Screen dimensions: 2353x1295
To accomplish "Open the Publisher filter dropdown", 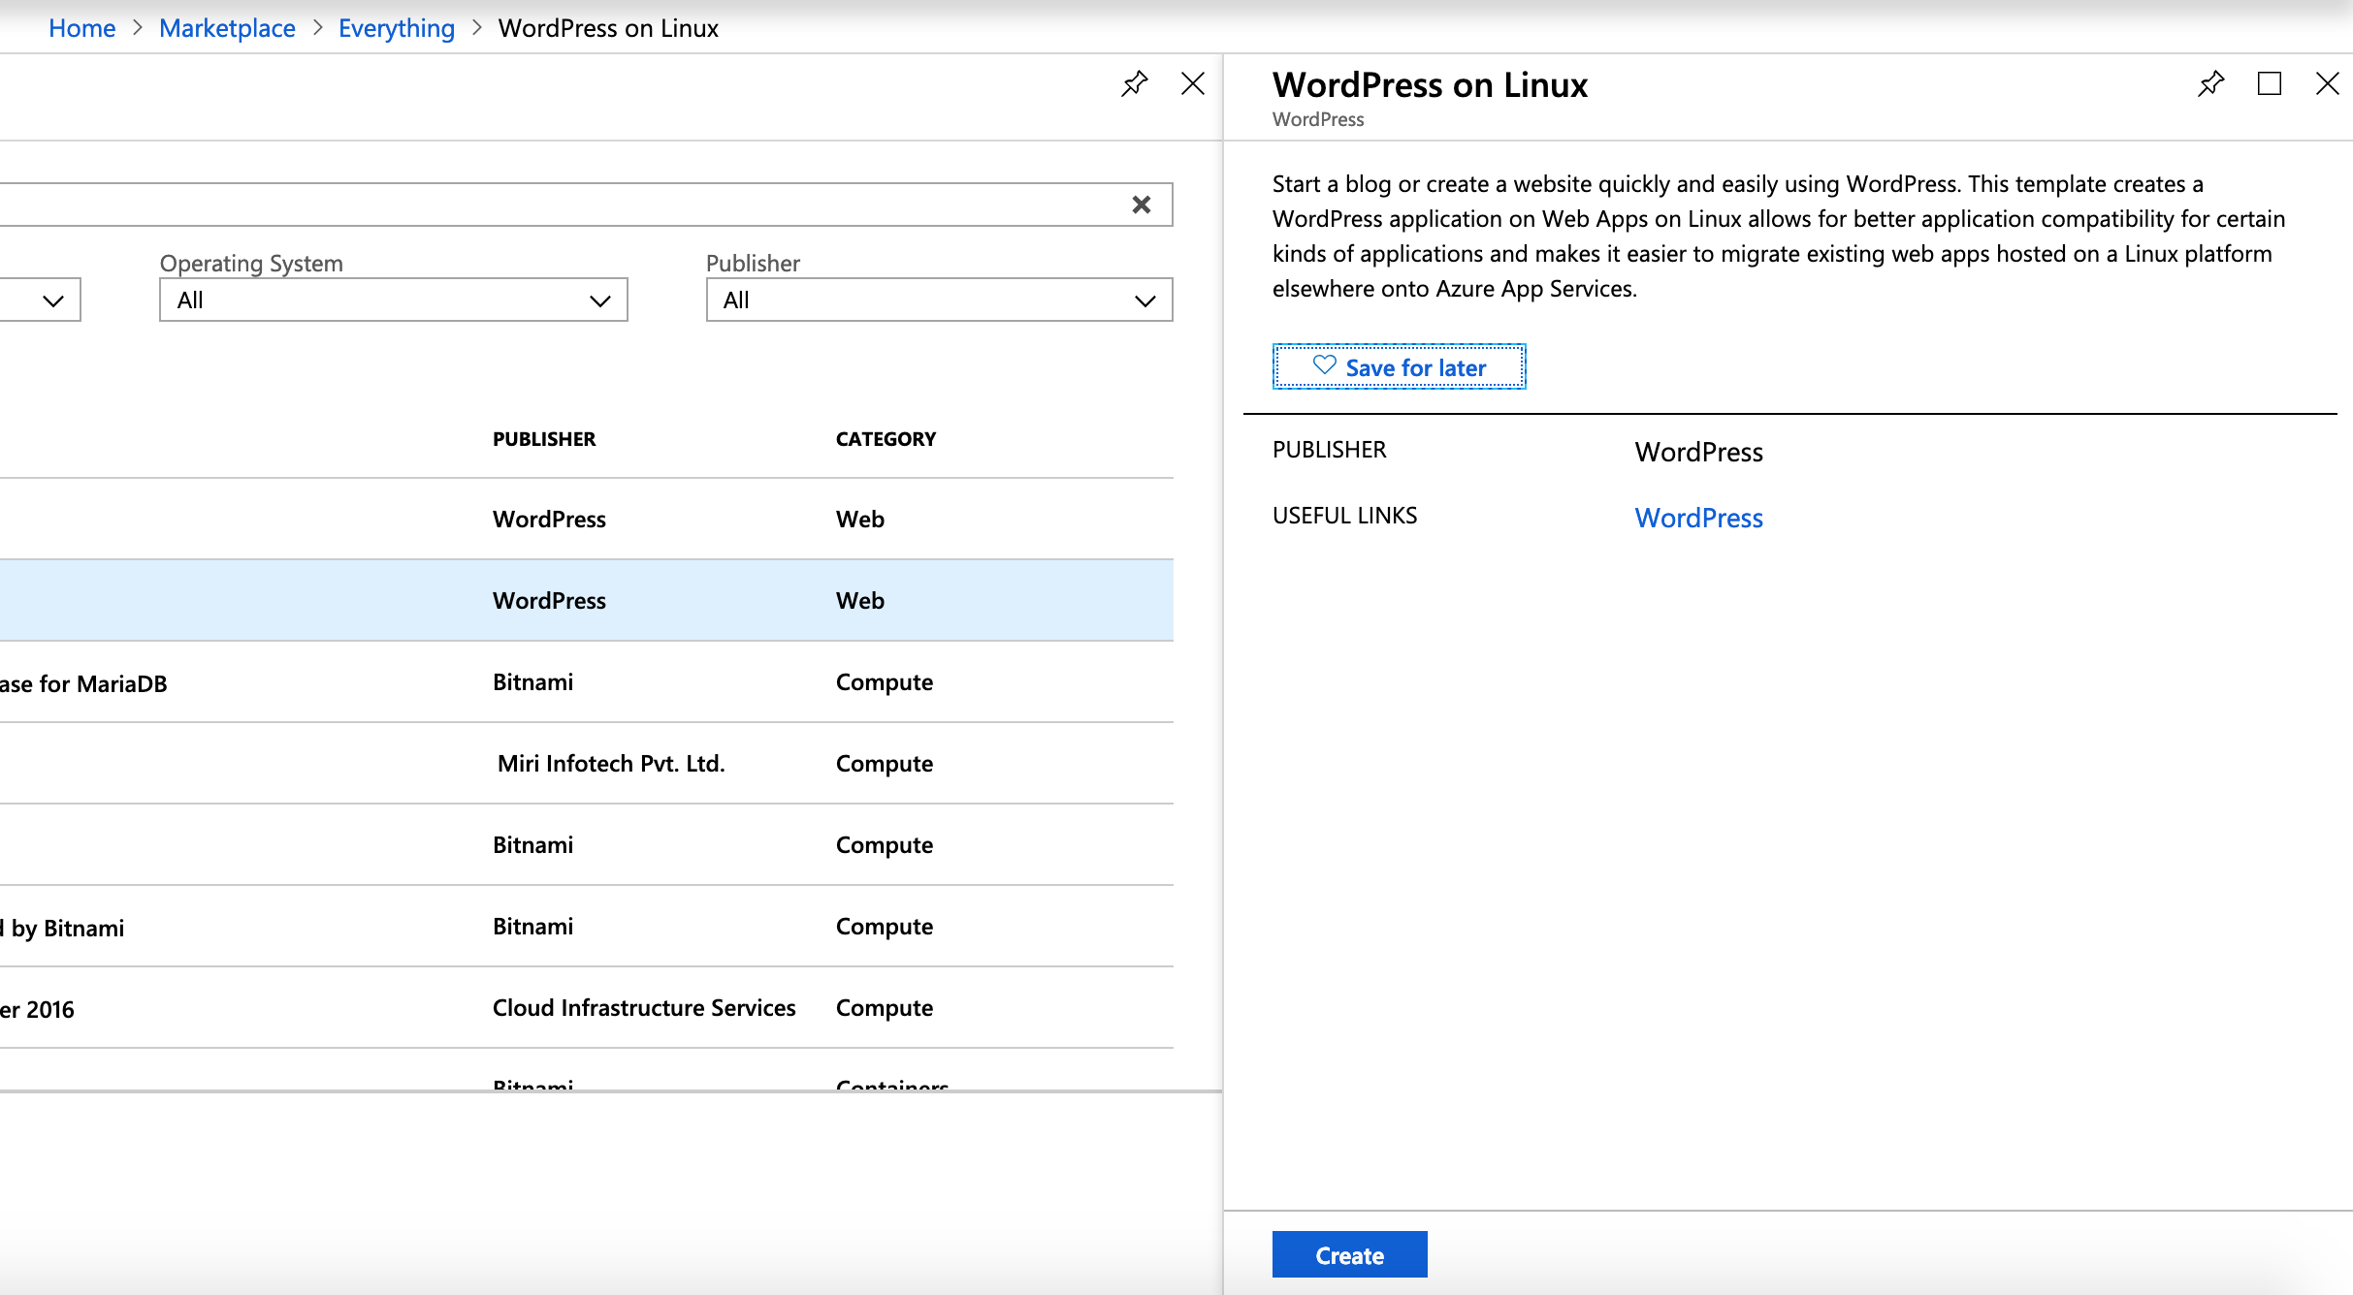I will click(939, 300).
